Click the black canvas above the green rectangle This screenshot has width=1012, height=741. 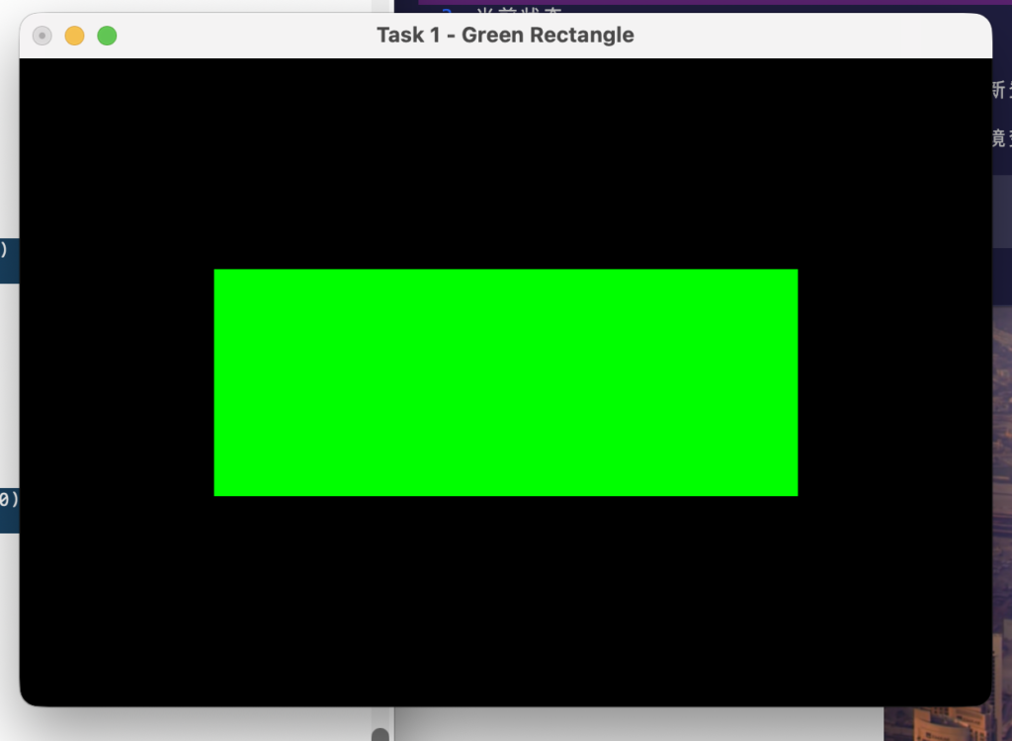(505, 163)
